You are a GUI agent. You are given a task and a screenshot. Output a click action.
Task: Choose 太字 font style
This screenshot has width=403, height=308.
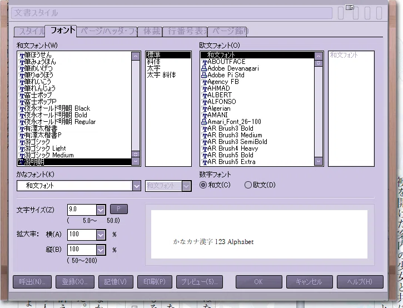(168, 68)
